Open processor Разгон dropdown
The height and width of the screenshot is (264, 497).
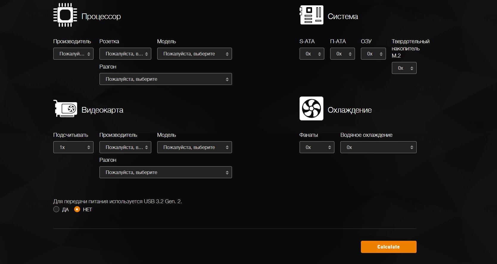point(166,79)
